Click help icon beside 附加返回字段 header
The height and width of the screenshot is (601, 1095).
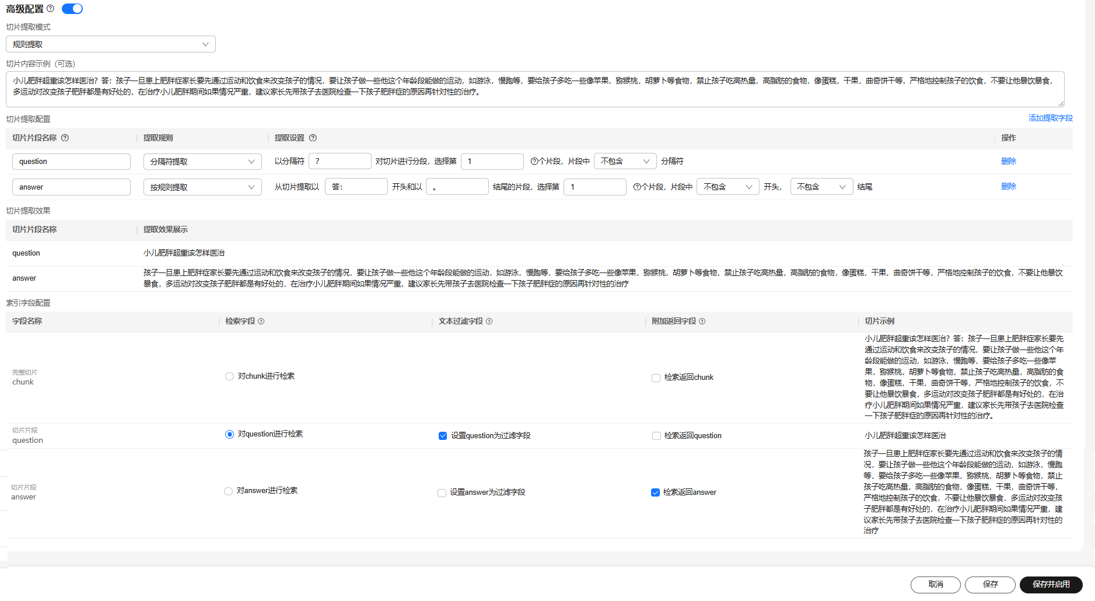click(702, 322)
